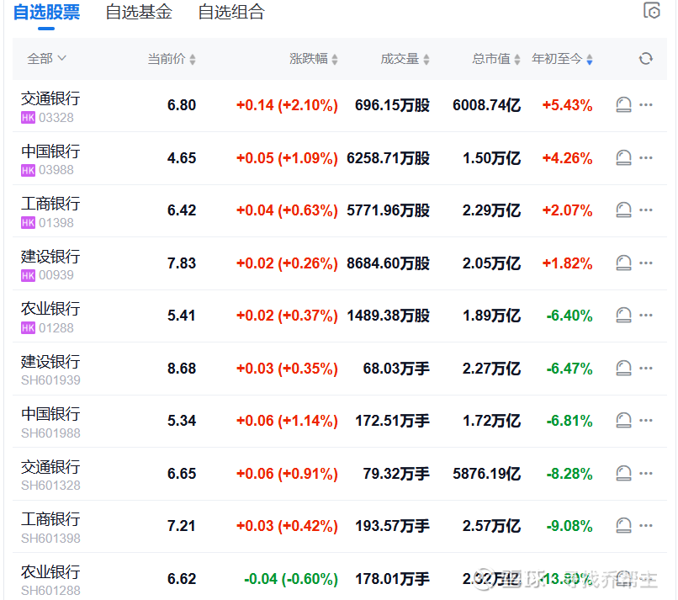678x600 pixels.
Task: Open more options for 中国银行 SH601988
Action: coord(645,420)
